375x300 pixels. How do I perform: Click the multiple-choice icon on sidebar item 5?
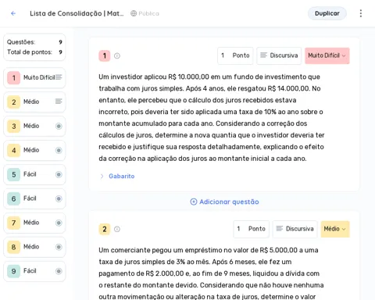point(59,174)
